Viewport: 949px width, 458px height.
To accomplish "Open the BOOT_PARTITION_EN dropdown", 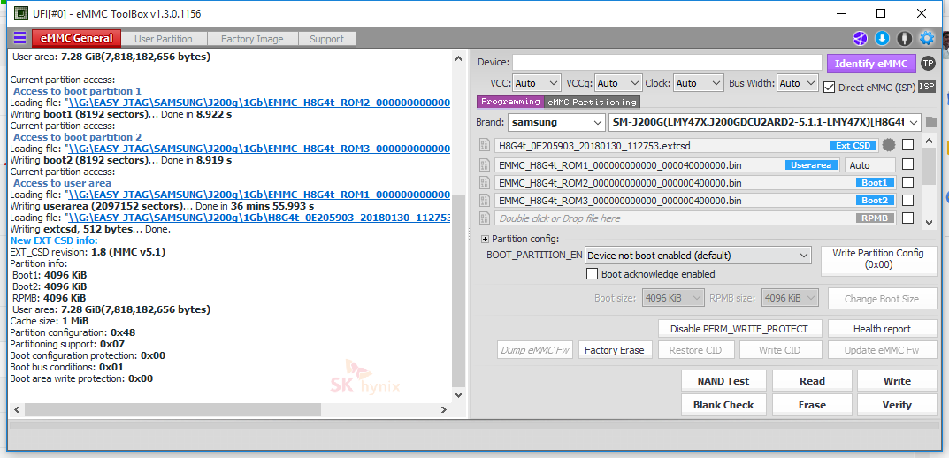I will coord(698,256).
